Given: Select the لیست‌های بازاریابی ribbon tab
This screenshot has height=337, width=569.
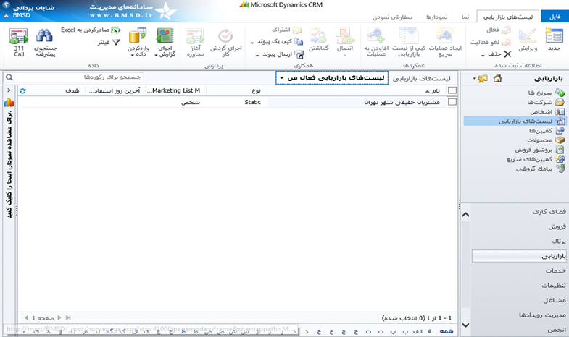Looking at the screenshot, I should click(x=507, y=17).
